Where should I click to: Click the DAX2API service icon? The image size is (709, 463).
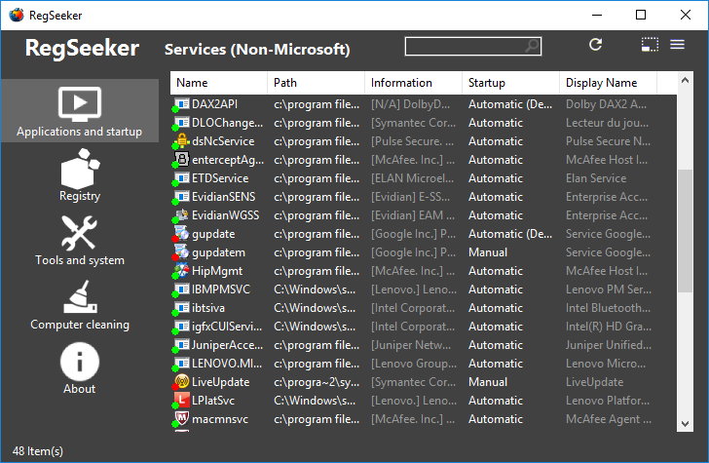pyautogui.click(x=181, y=104)
